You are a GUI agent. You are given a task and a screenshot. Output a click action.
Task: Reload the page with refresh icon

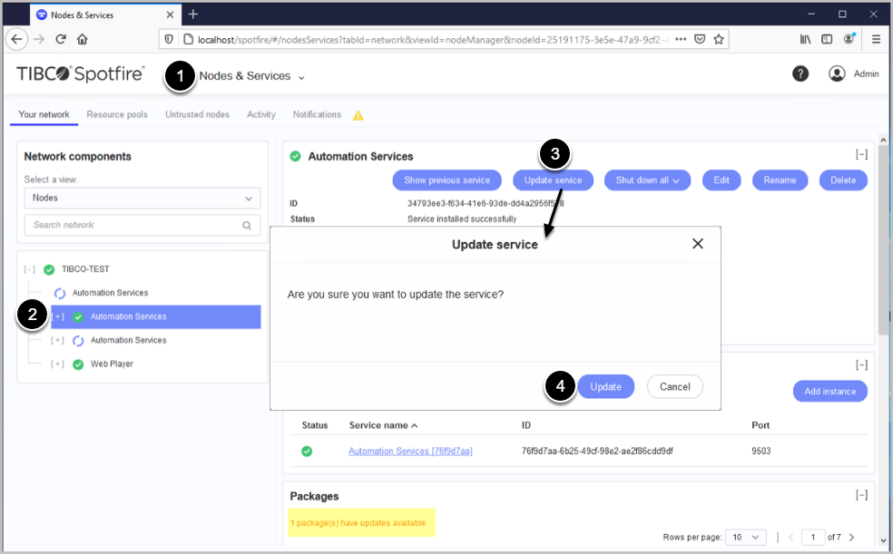[61, 39]
